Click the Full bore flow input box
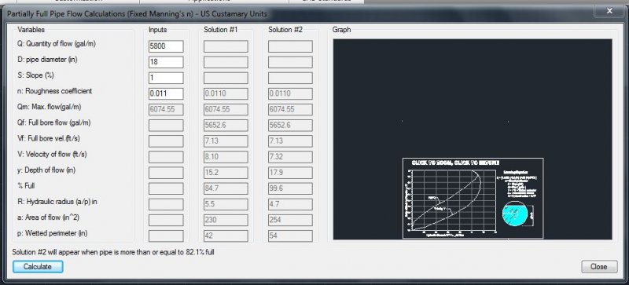The width and height of the screenshot is (629, 285). click(166, 126)
